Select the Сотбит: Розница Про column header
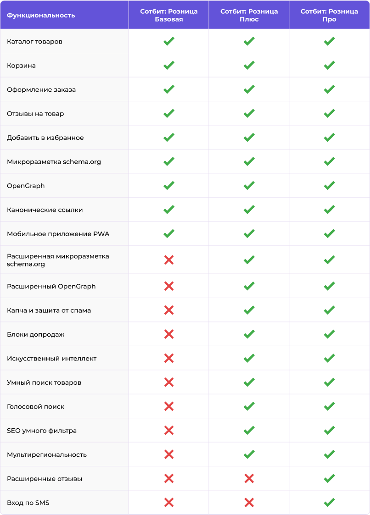 point(329,15)
